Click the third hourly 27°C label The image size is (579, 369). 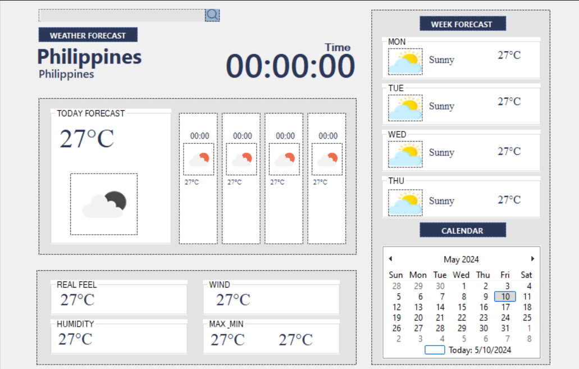277,182
